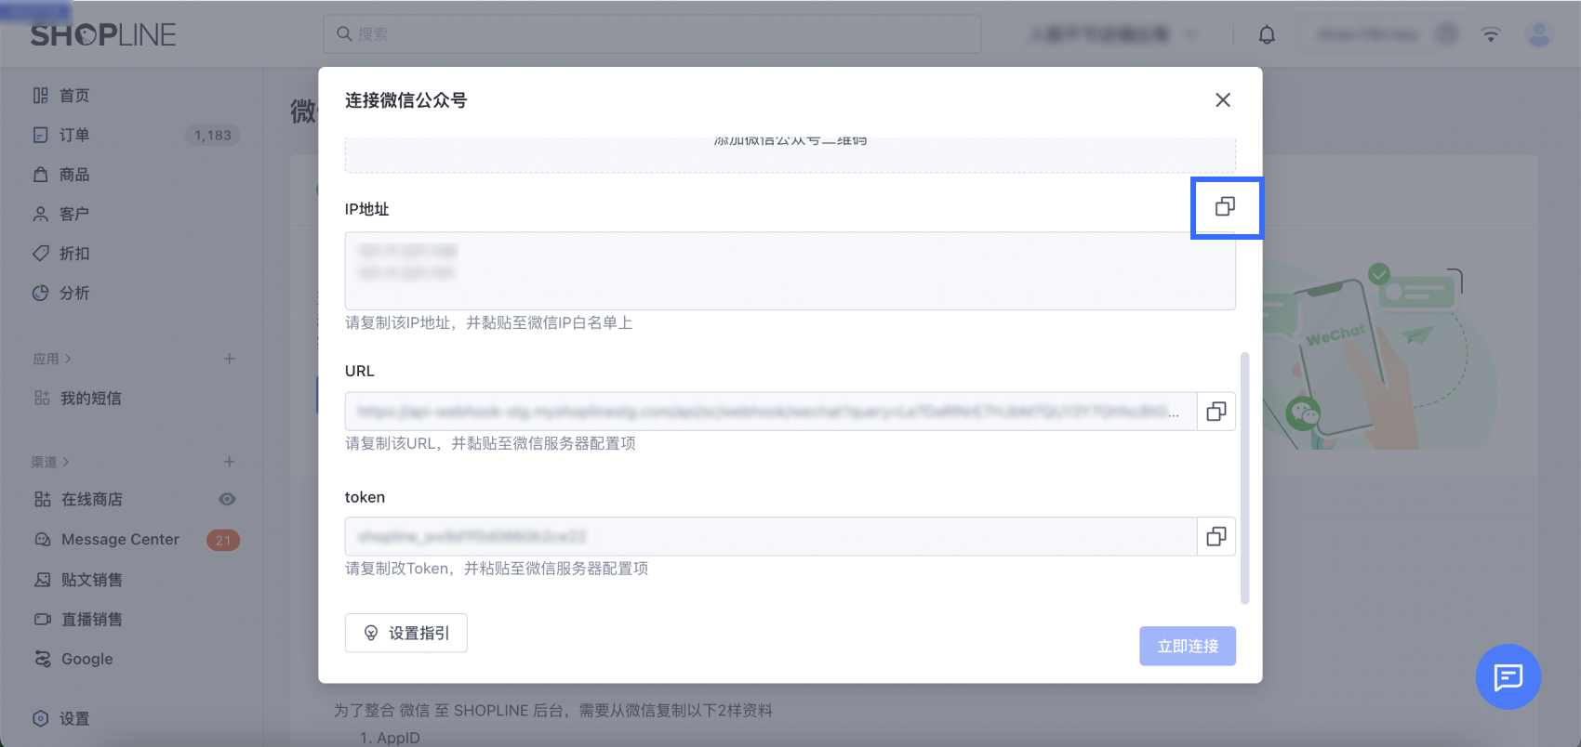Click the 设置指引 lightbulb icon

tap(371, 633)
